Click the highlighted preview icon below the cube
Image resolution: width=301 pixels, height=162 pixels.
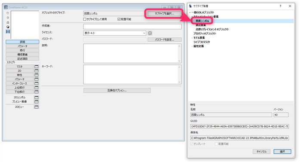pos(8,31)
